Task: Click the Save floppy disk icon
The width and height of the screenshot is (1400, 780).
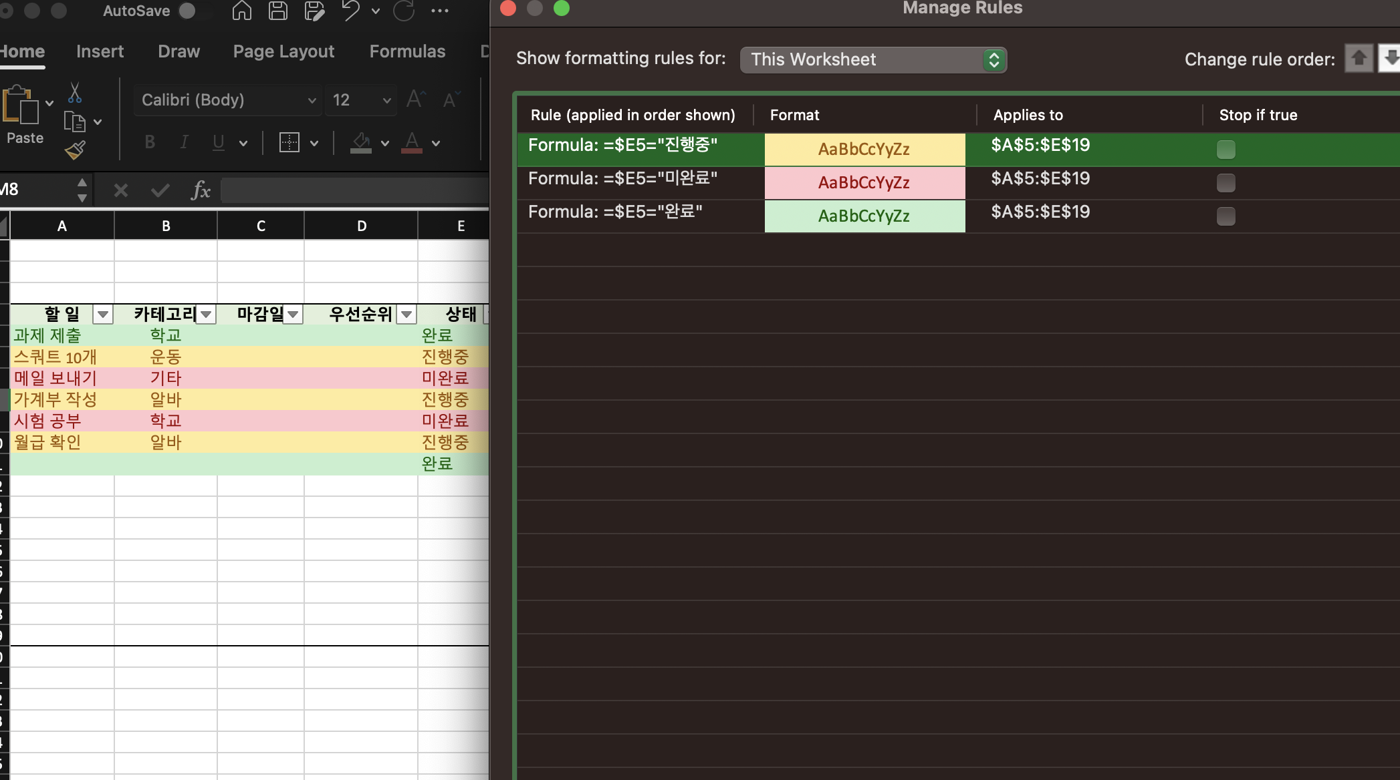Action: [x=277, y=11]
